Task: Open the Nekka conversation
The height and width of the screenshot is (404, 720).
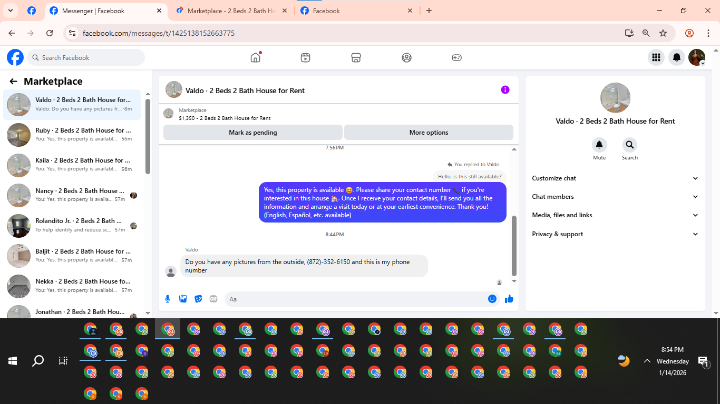Action: [72, 286]
